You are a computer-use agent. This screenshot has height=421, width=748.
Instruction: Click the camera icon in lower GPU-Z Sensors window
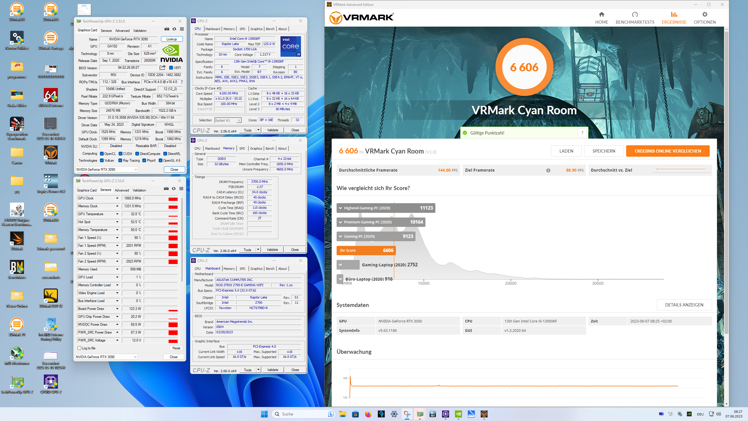166,189
